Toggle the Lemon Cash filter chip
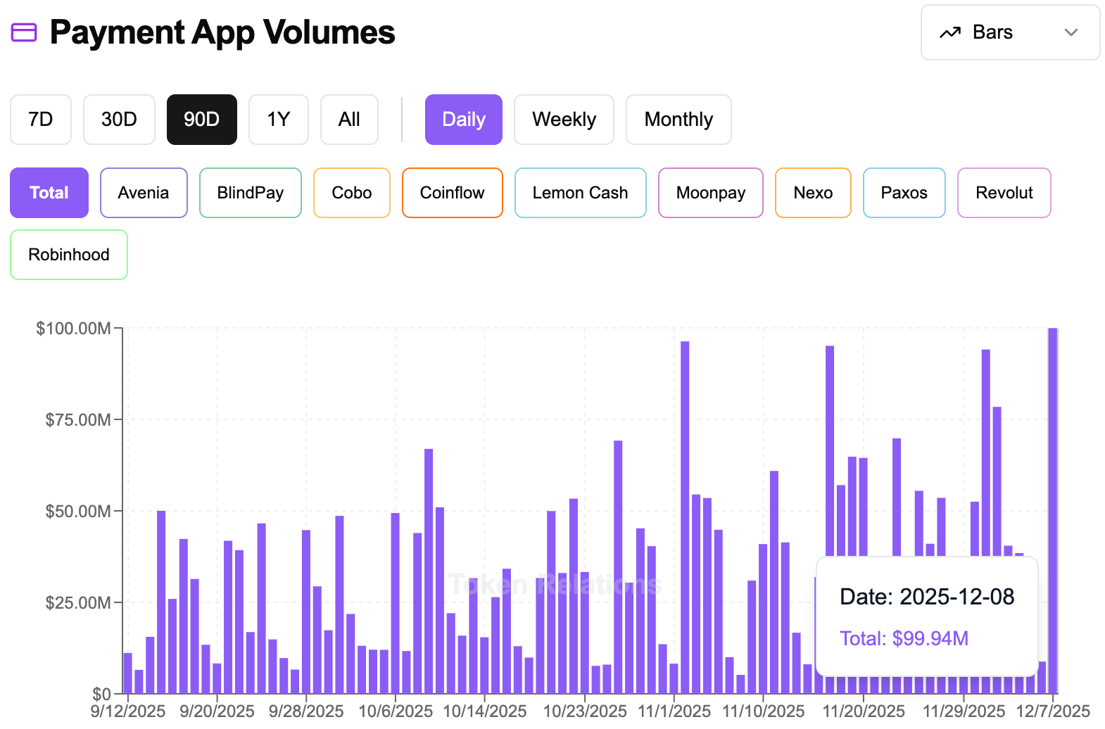Screen dimensions: 1105x729 [x=581, y=193]
